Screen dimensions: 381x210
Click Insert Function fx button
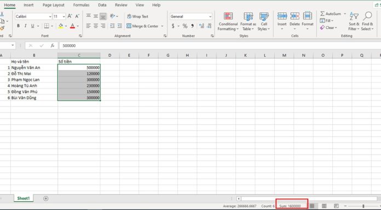52,45
